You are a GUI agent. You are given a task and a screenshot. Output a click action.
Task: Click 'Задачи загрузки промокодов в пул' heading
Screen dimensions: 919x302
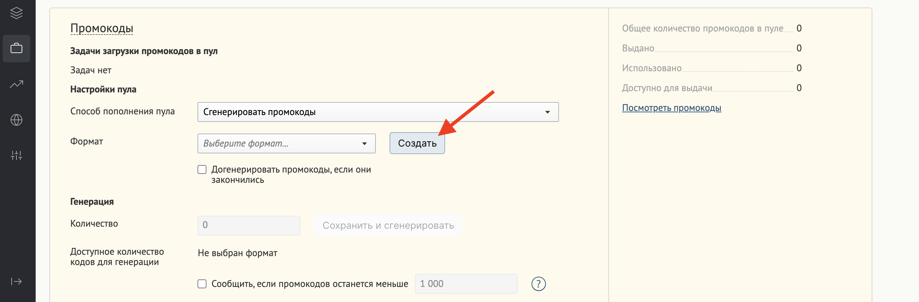144,51
